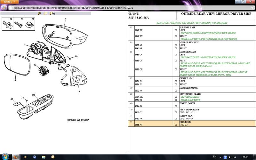This screenshot has height=160, width=256.
Task: Click the page icon inside the URL bar
Action: (x=11, y=8)
